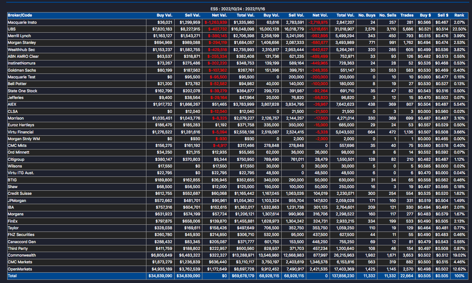Select Commonwealth rank value 19.02%

click(x=459, y=255)
